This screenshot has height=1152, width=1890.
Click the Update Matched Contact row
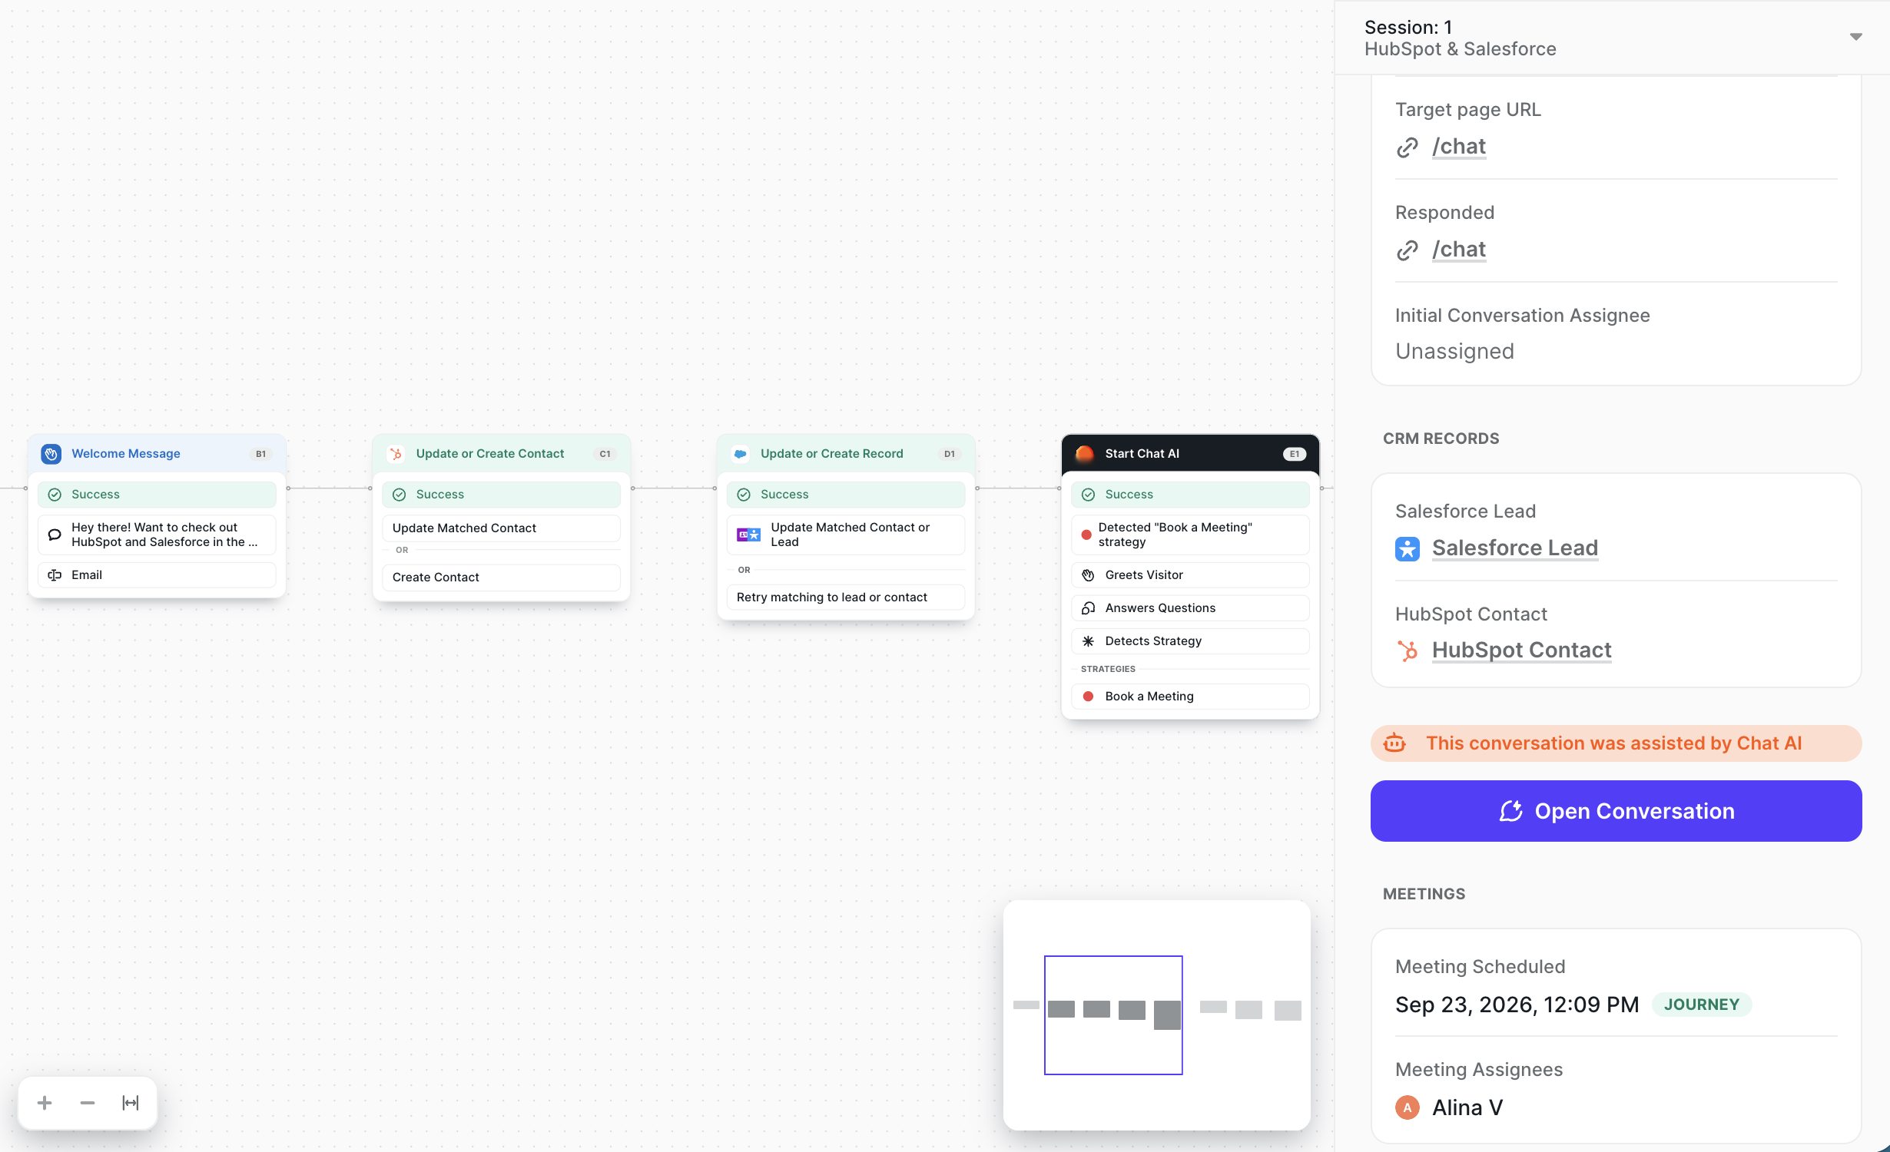[502, 528]
